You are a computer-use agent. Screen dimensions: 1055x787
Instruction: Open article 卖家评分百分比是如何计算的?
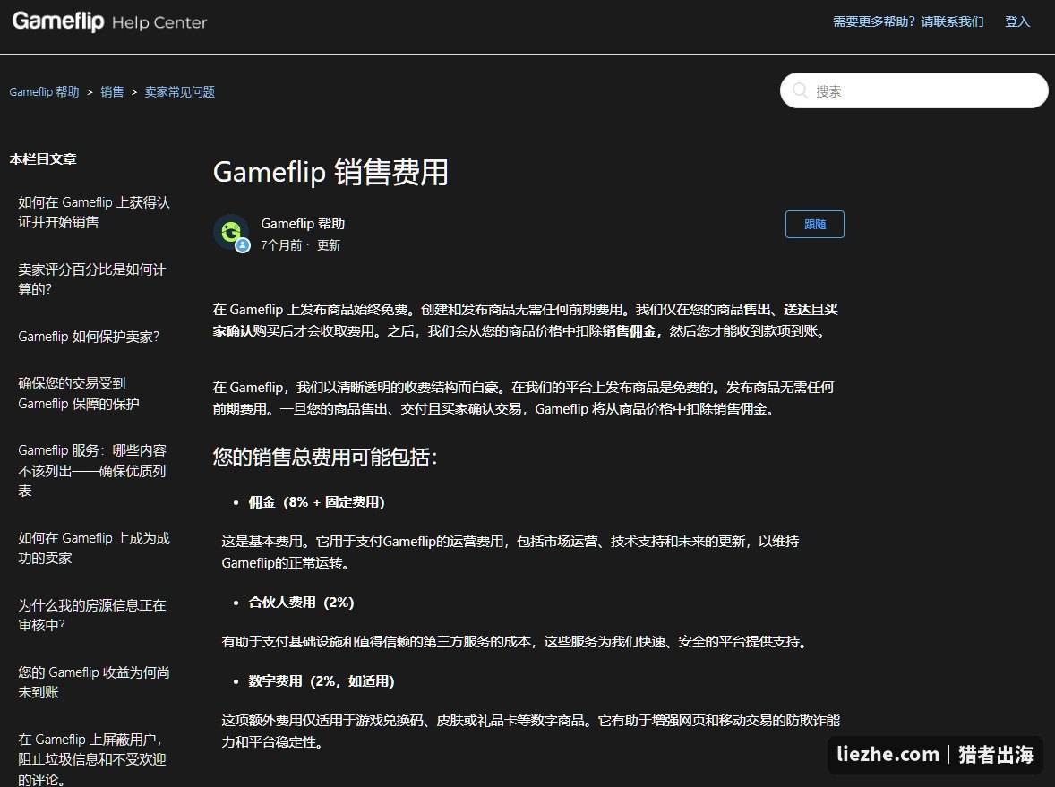click(92, 279)
